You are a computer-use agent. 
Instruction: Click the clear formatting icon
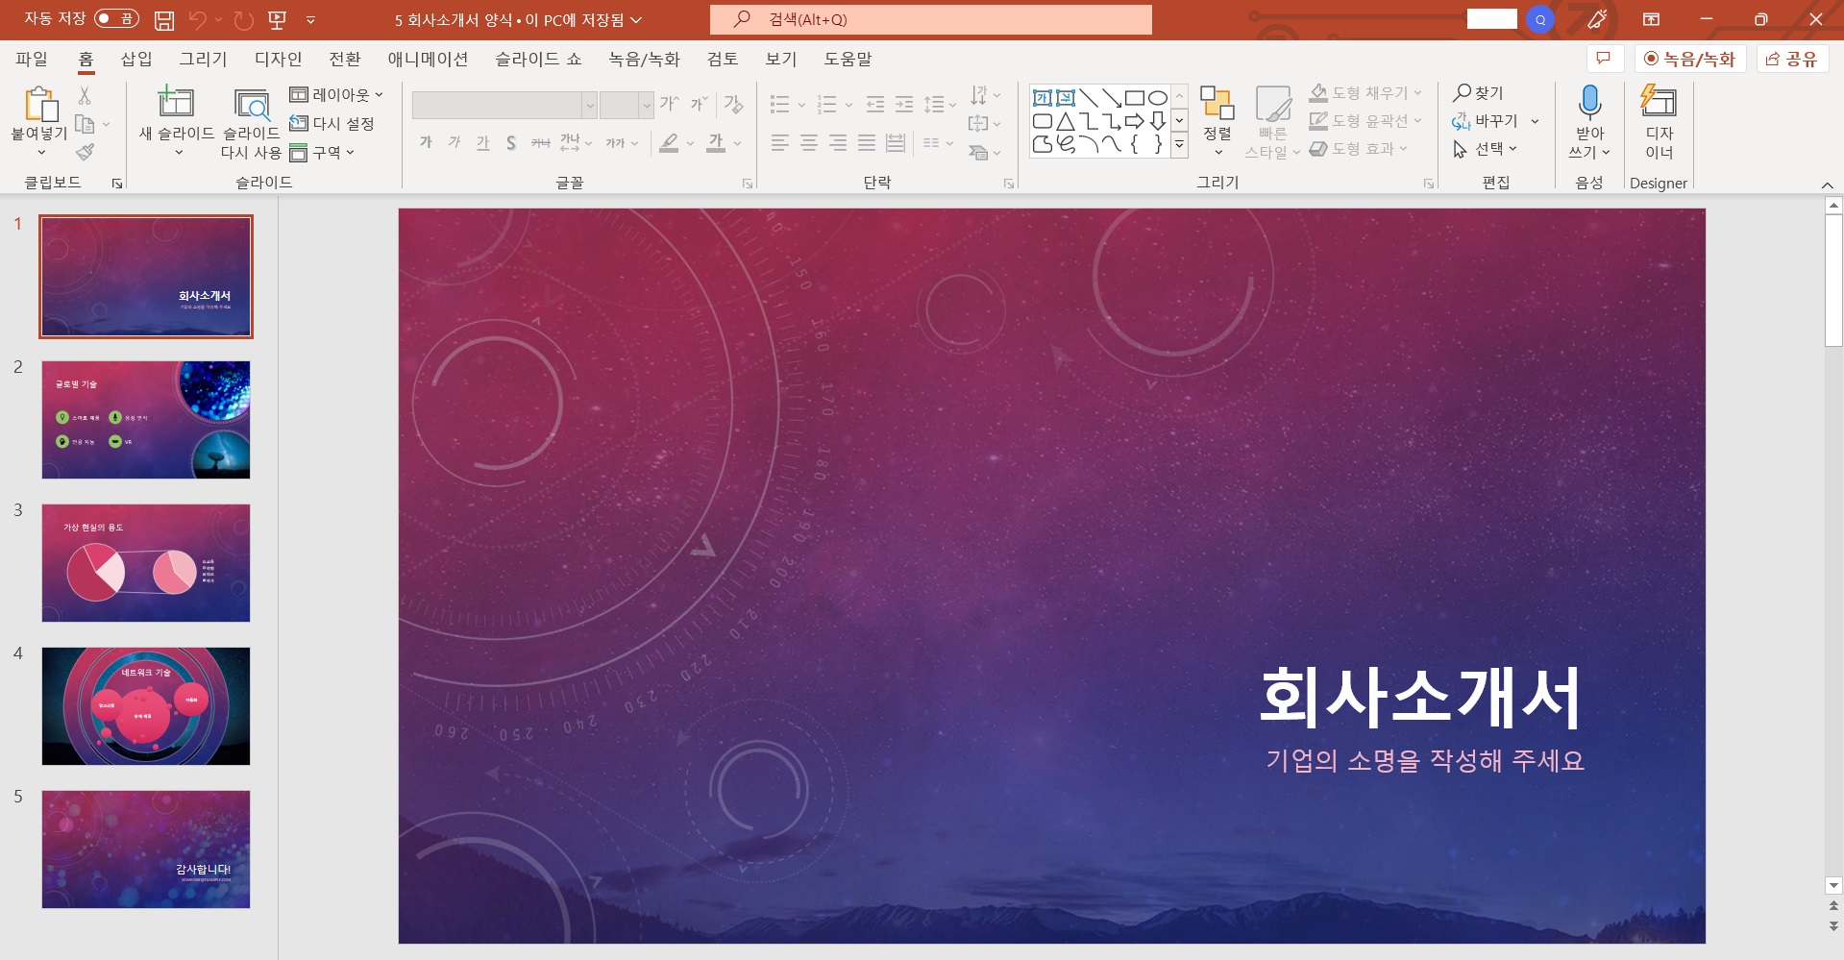pos(733,104)
